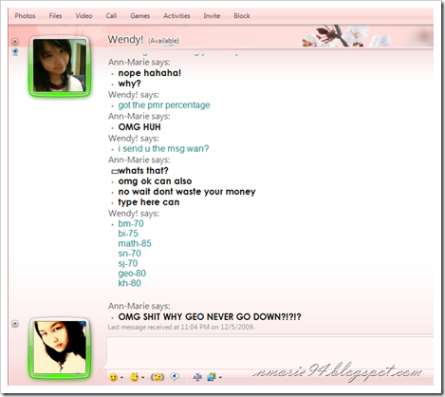Collapse your own display picture panel
Image resolution: width=445 pixels, height=397 pixels.
(x=15, y=324)
